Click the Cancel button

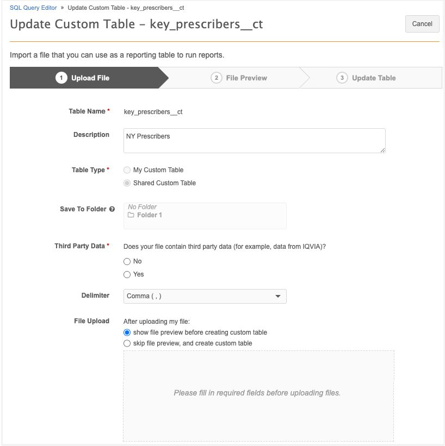click(x=422, y=24)
